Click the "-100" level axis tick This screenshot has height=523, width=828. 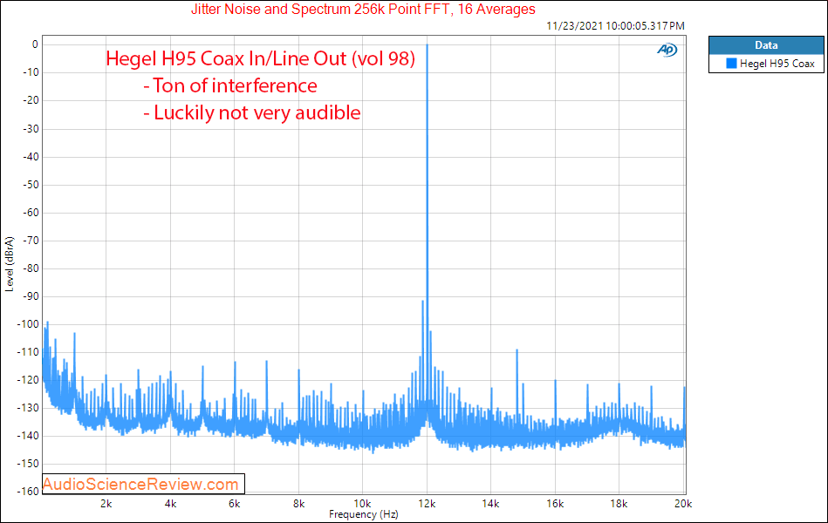click(29, 324)
